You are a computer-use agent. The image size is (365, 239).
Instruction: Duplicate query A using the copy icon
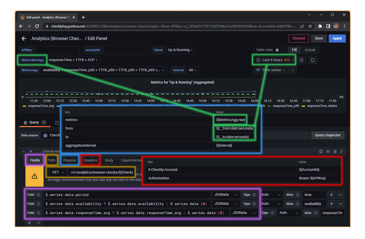click(x=321, y=151)
